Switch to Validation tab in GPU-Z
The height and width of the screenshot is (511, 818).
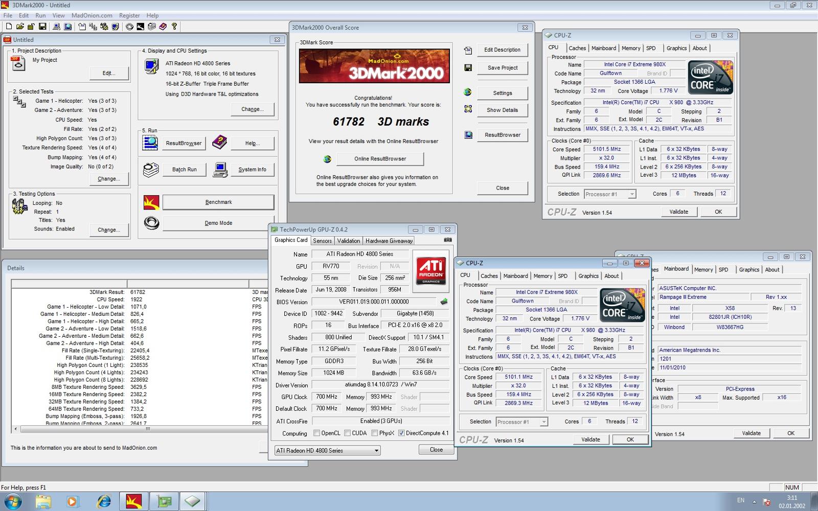pos(349,241)
